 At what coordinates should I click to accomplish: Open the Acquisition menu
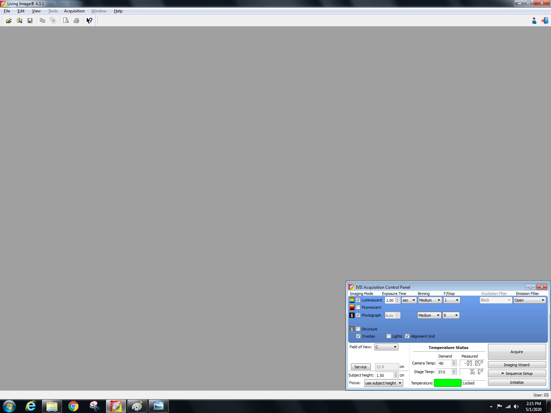point(74,11)
